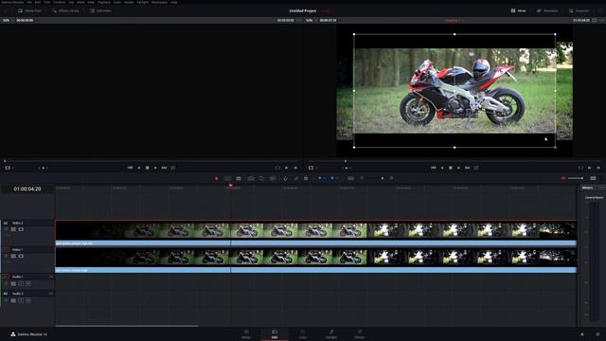Screen dimensions: 606x341
Task: Toggle the Media Pool panel button
Action: click(x=29, y=10)
